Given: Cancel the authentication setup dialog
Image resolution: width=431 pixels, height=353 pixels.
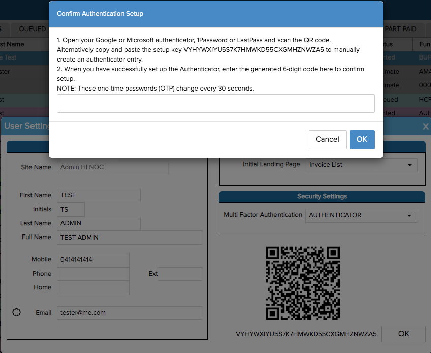Looking at the screenshot, I should [x=327, y=139].
